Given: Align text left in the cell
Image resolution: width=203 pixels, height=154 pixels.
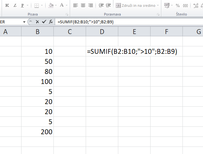Looking at the screenshot, I should 75,6.
